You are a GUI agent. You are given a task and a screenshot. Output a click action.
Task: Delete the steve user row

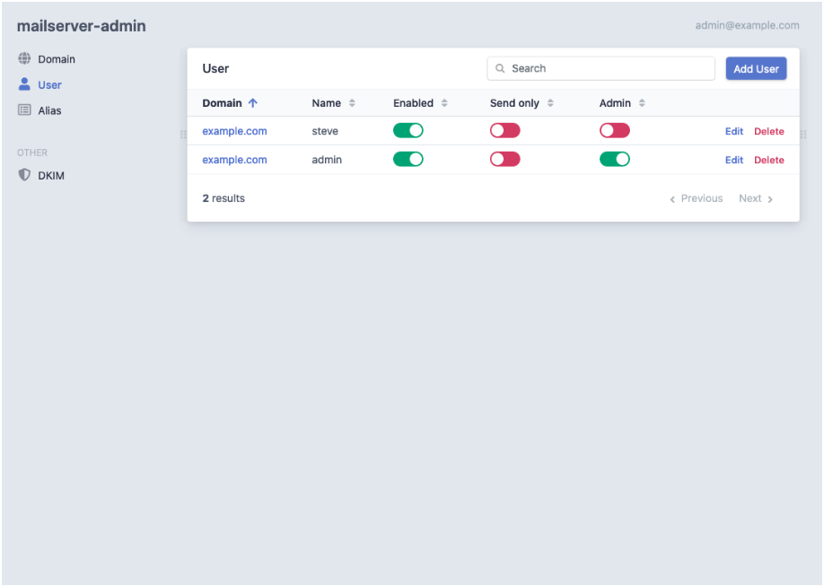(x=768, y=131)
